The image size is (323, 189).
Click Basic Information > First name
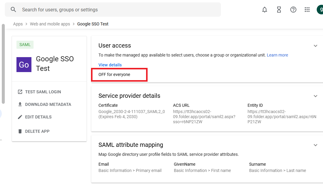pos(202,170)
